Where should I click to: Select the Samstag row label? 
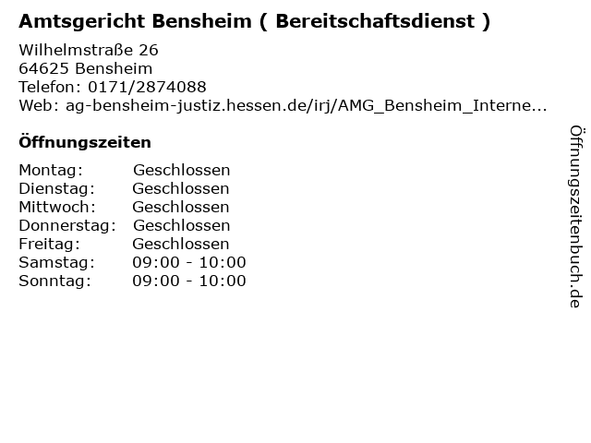57,262
